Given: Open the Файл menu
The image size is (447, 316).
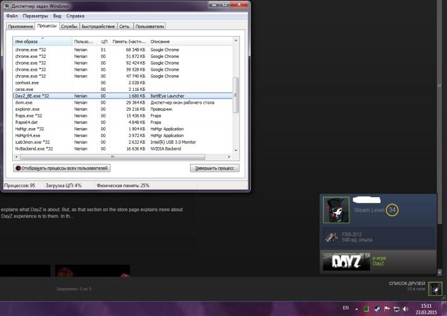Looking at the screenshot, I should 12,16.
